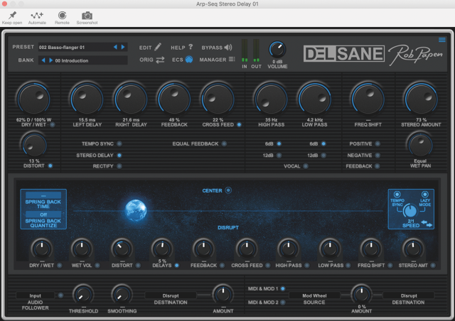The height and width of the screenshot is (321, 455).
Task: Select previous preset arrow
Action: pyautogui.click(x=115, y=47)
